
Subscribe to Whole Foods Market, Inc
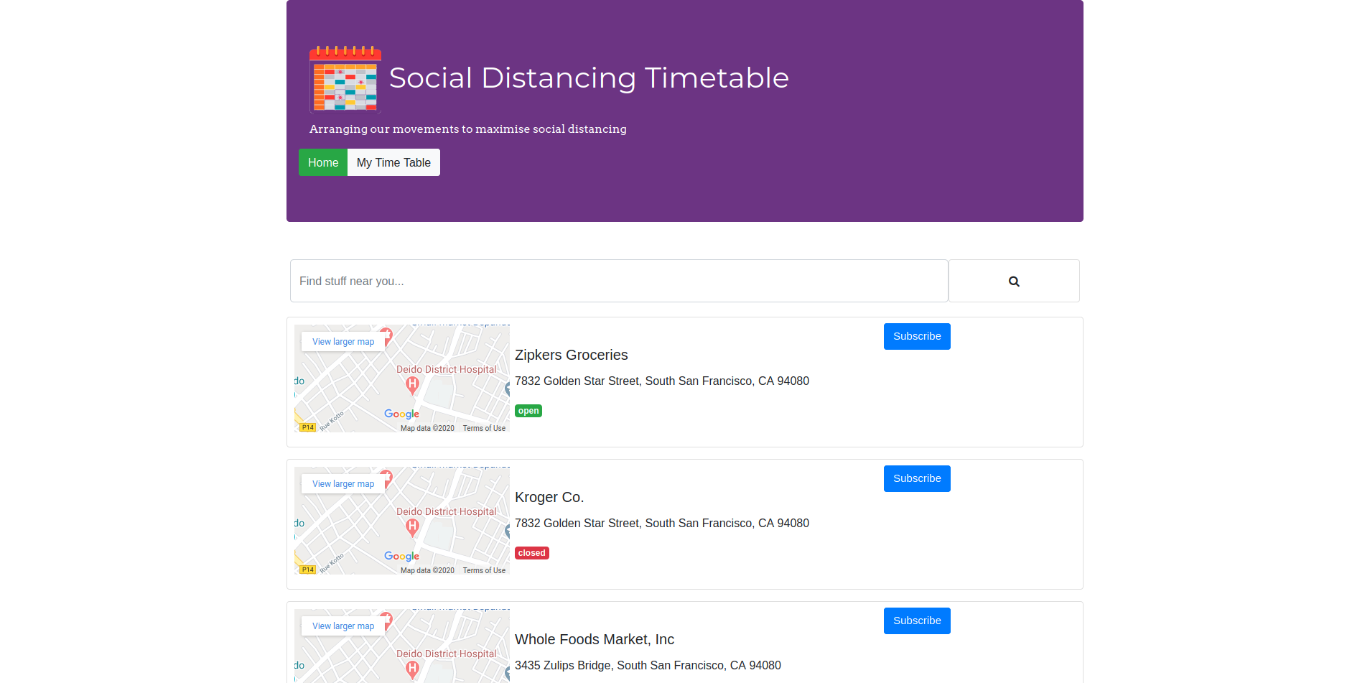917,621
